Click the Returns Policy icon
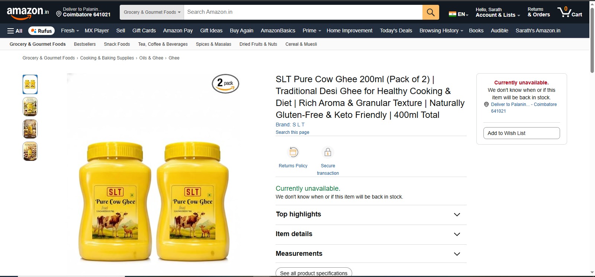 tap(293, 152)
